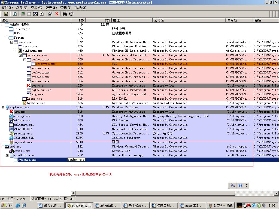
Task: Collapse the services.exe tree node
Action: click(x=20, y=55)
